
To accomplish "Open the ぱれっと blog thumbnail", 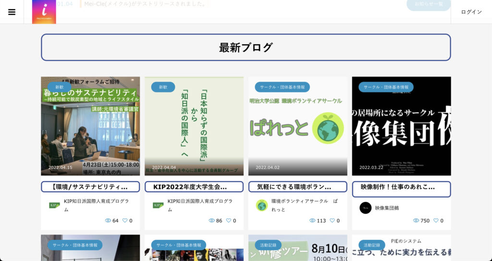I will pos(298,126).
